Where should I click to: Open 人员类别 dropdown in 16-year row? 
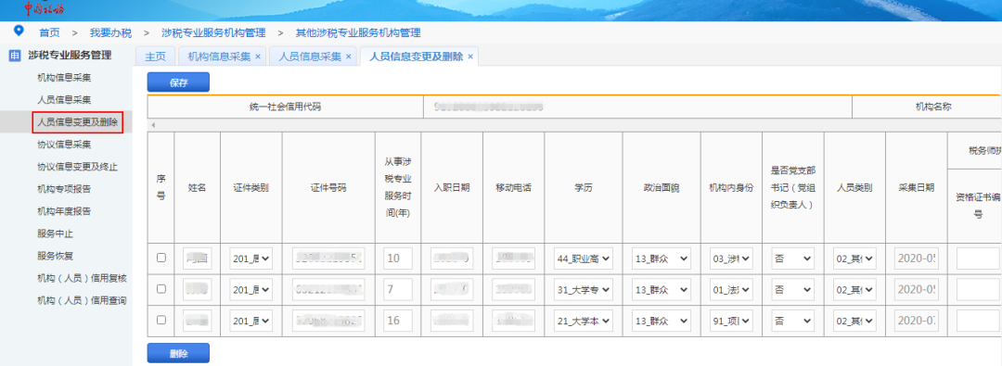pyautogui.click(x=855, y=321)
